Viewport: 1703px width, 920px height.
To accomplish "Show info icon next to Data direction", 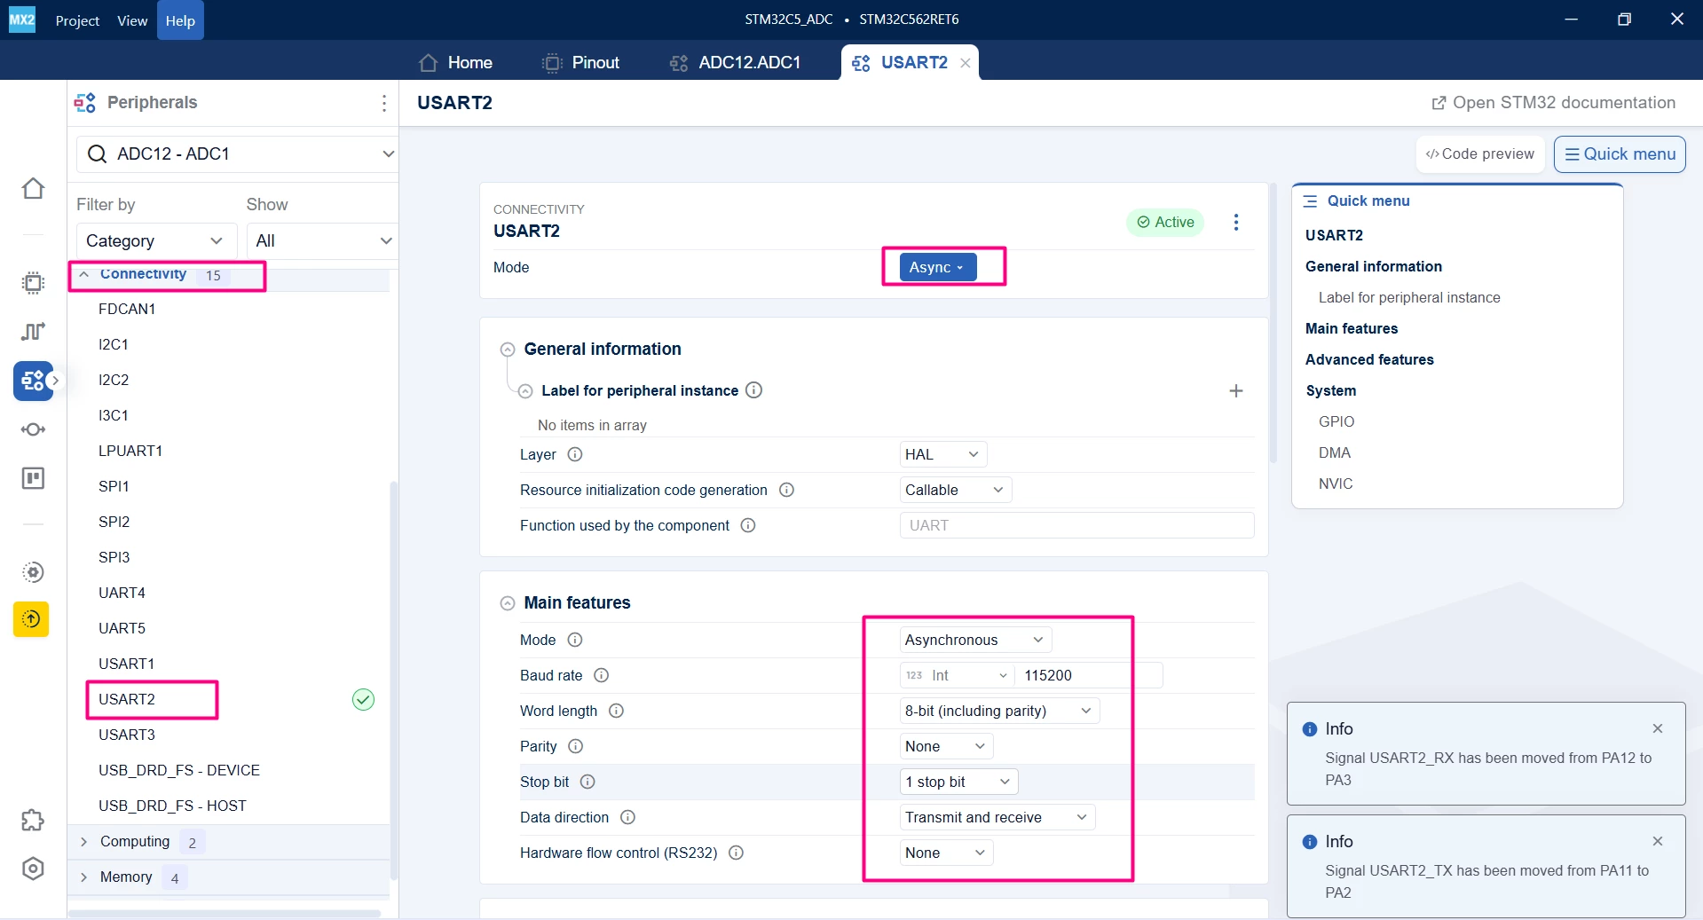I will [627, 817].
